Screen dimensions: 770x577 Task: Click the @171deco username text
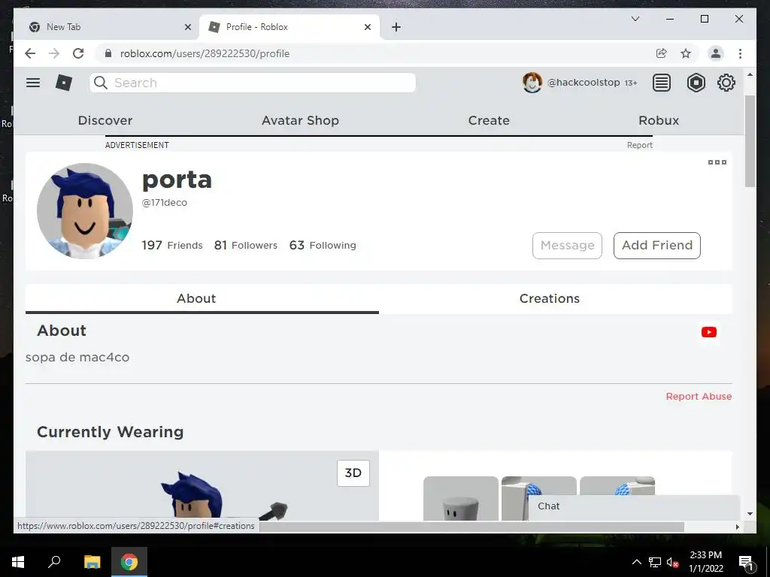pos(165,202)
